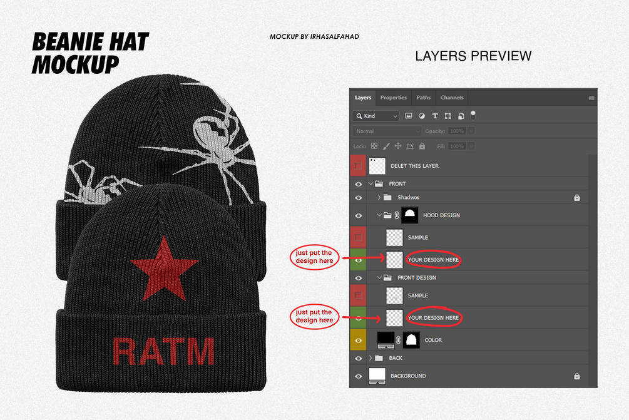This screenshot has width=629, height=420.
Task: Open the Fill slider dropdown arrow
Action: click(x=471, y=146)
